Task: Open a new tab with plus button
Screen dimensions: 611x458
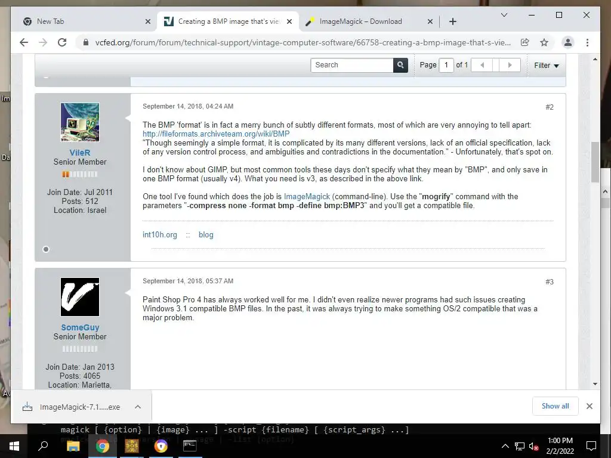Action: click(x=452, y=21)
